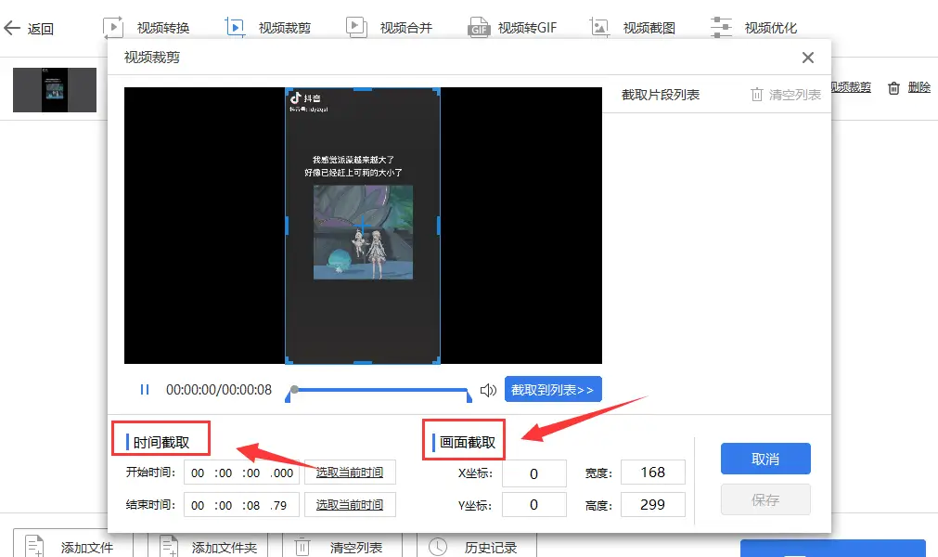
Task: Click the trim end marker on timeline
Action: [469, 395]
